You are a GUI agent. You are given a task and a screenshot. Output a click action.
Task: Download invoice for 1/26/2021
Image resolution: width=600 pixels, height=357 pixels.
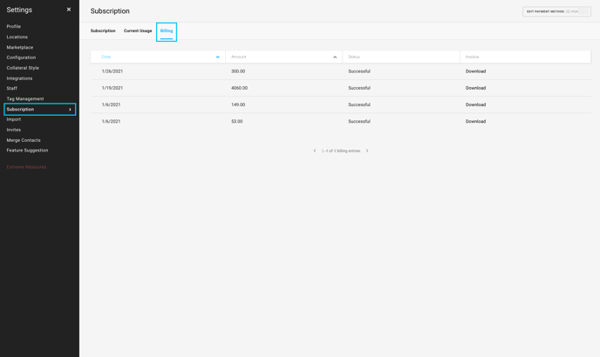click(475, 71)
